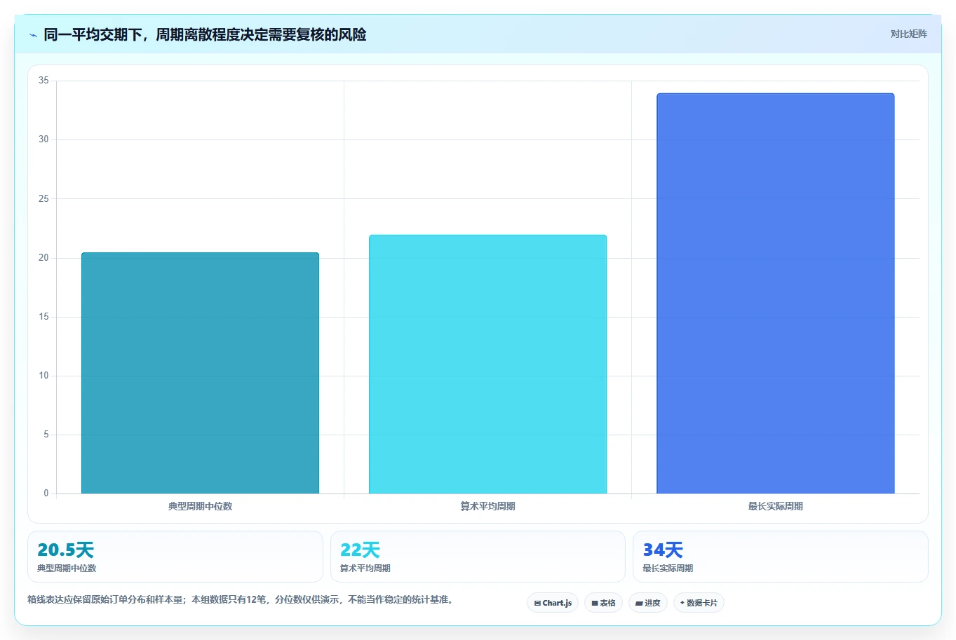The image size is (956, 640).
Task: Click the y-axis tick label 25
Action: [x=43, y=199]
